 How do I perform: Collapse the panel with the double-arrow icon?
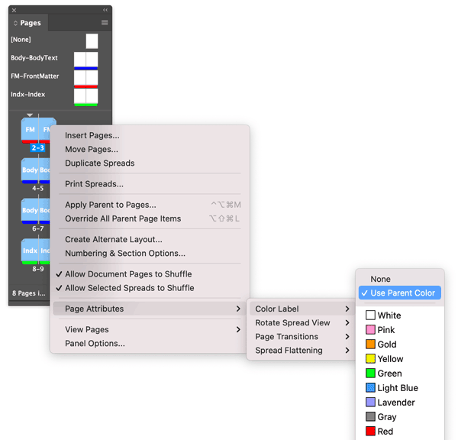[x=105, y=10]
